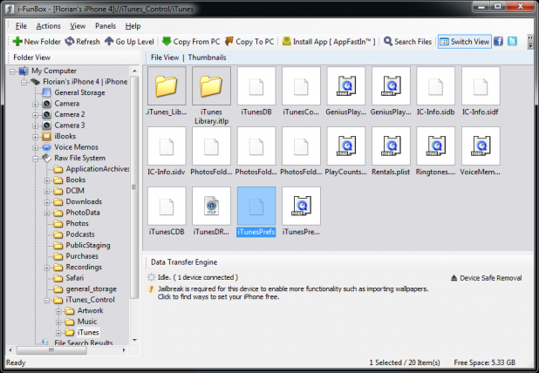The width and height of the screenshot is (539, 373).
Task: Open the Search Files tool
Action: click(407, 42)
